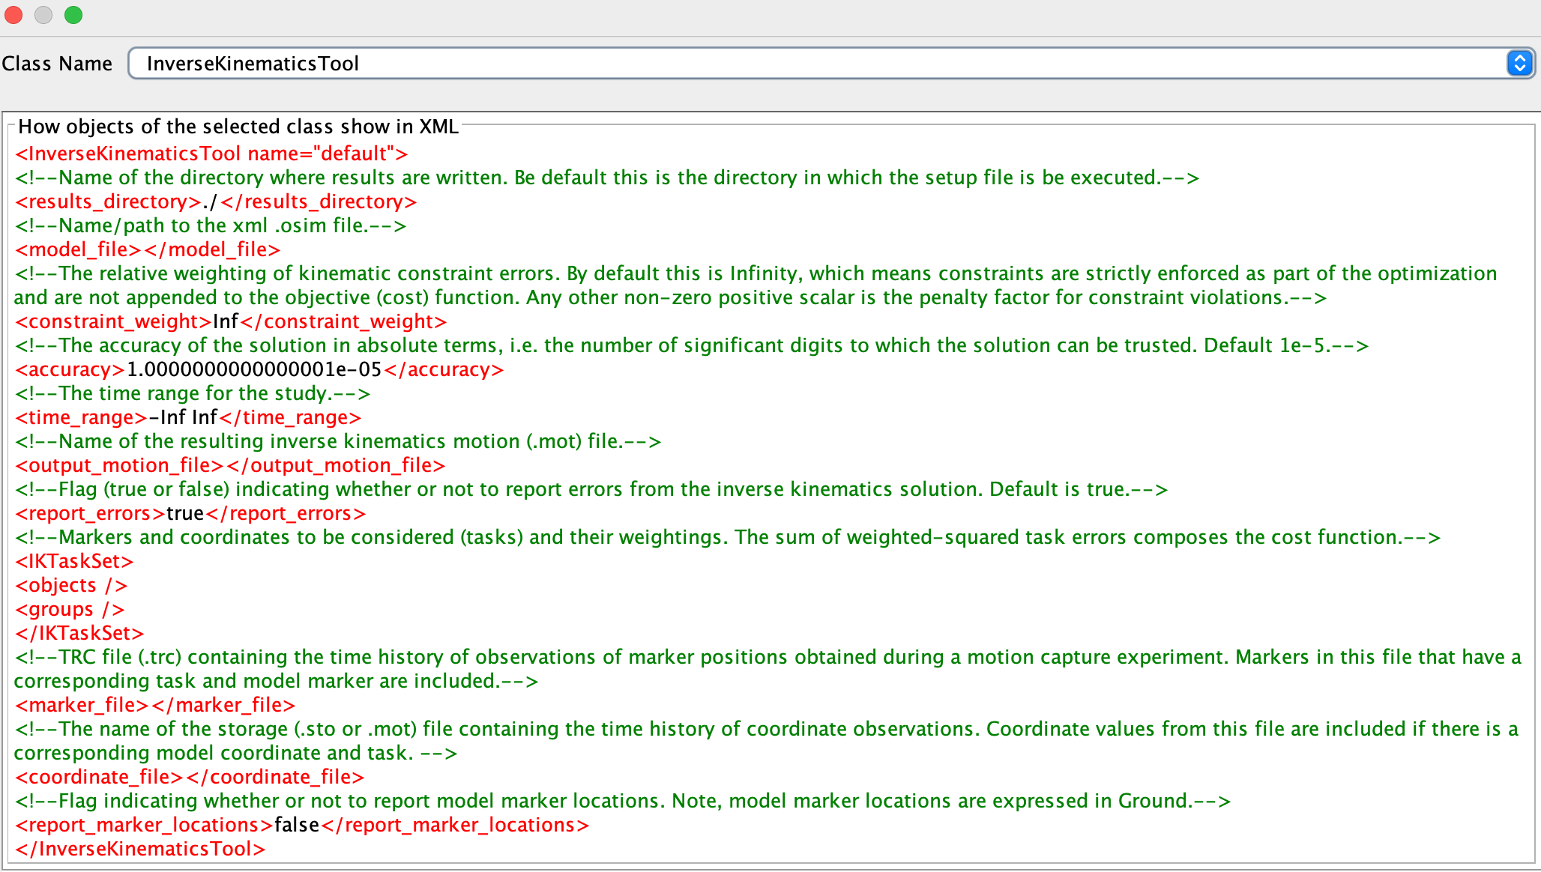Click the time_range -Inf Inf line

click(188, 417)
